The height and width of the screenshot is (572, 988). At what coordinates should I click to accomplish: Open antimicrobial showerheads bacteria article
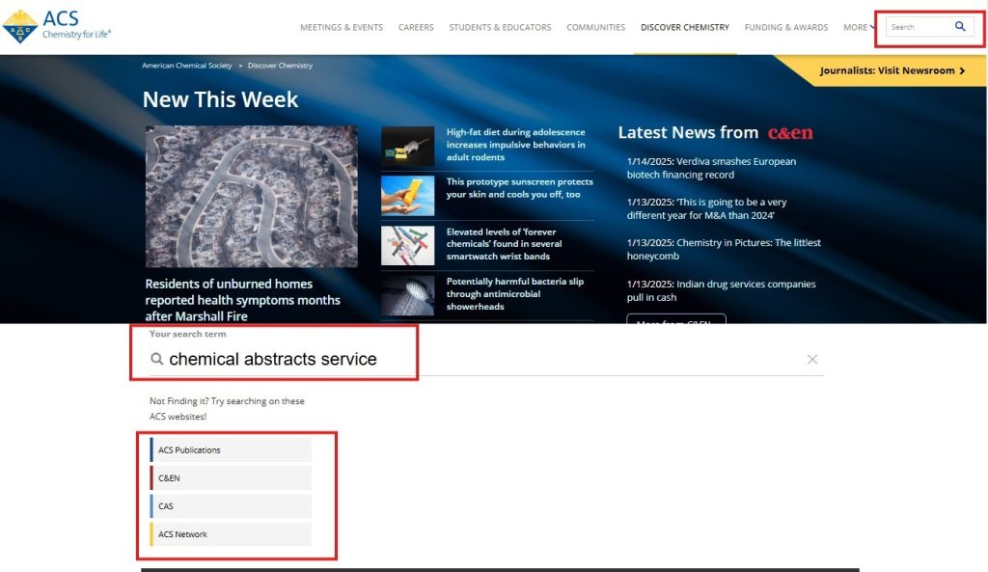515,293
